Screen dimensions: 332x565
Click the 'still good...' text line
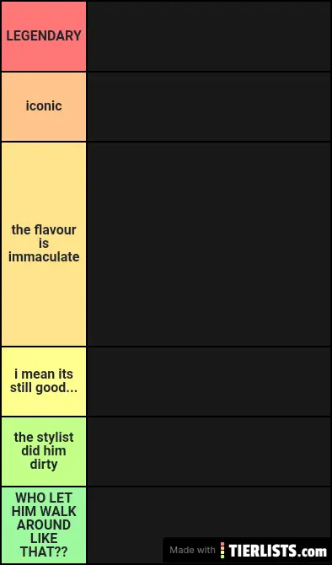click(44, 388)
